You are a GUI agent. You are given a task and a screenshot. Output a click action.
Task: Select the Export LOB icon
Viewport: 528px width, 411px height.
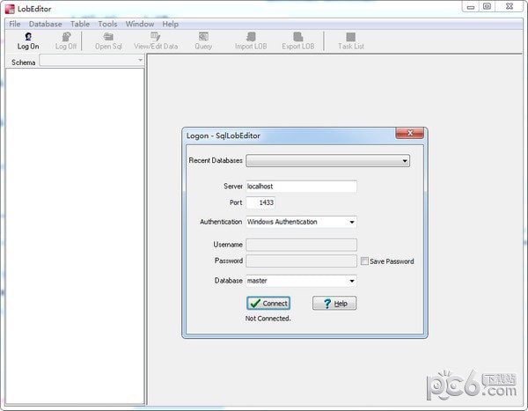point(297,40)
